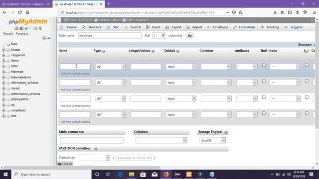The image size is (319, 179).
Task: Click the Pocket save icon in address bar
Action: pyautogui.click(x=234, y=12)
